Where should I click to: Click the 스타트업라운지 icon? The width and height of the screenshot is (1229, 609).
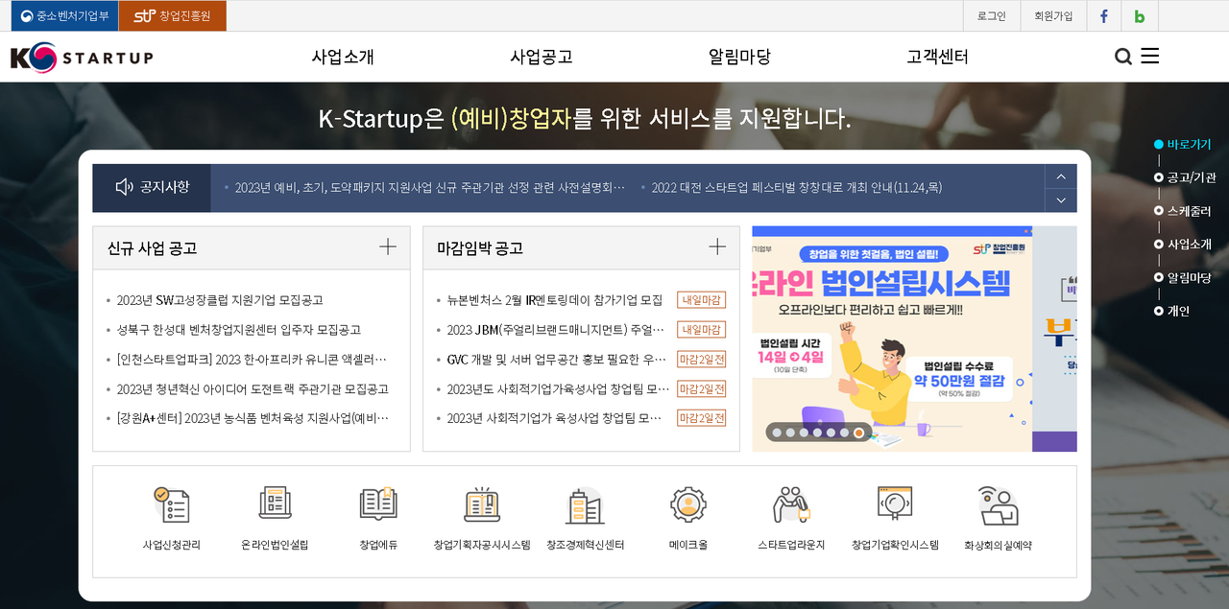click(791, 504)
